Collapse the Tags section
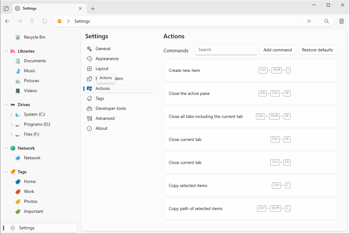350x234 pixels. (7, 172)
